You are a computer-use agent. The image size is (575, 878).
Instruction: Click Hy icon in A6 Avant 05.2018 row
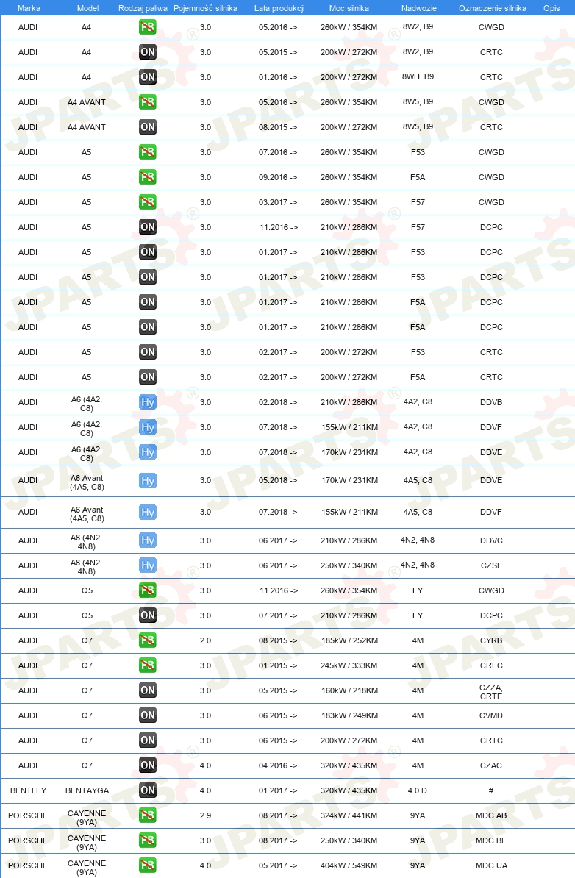148,480
